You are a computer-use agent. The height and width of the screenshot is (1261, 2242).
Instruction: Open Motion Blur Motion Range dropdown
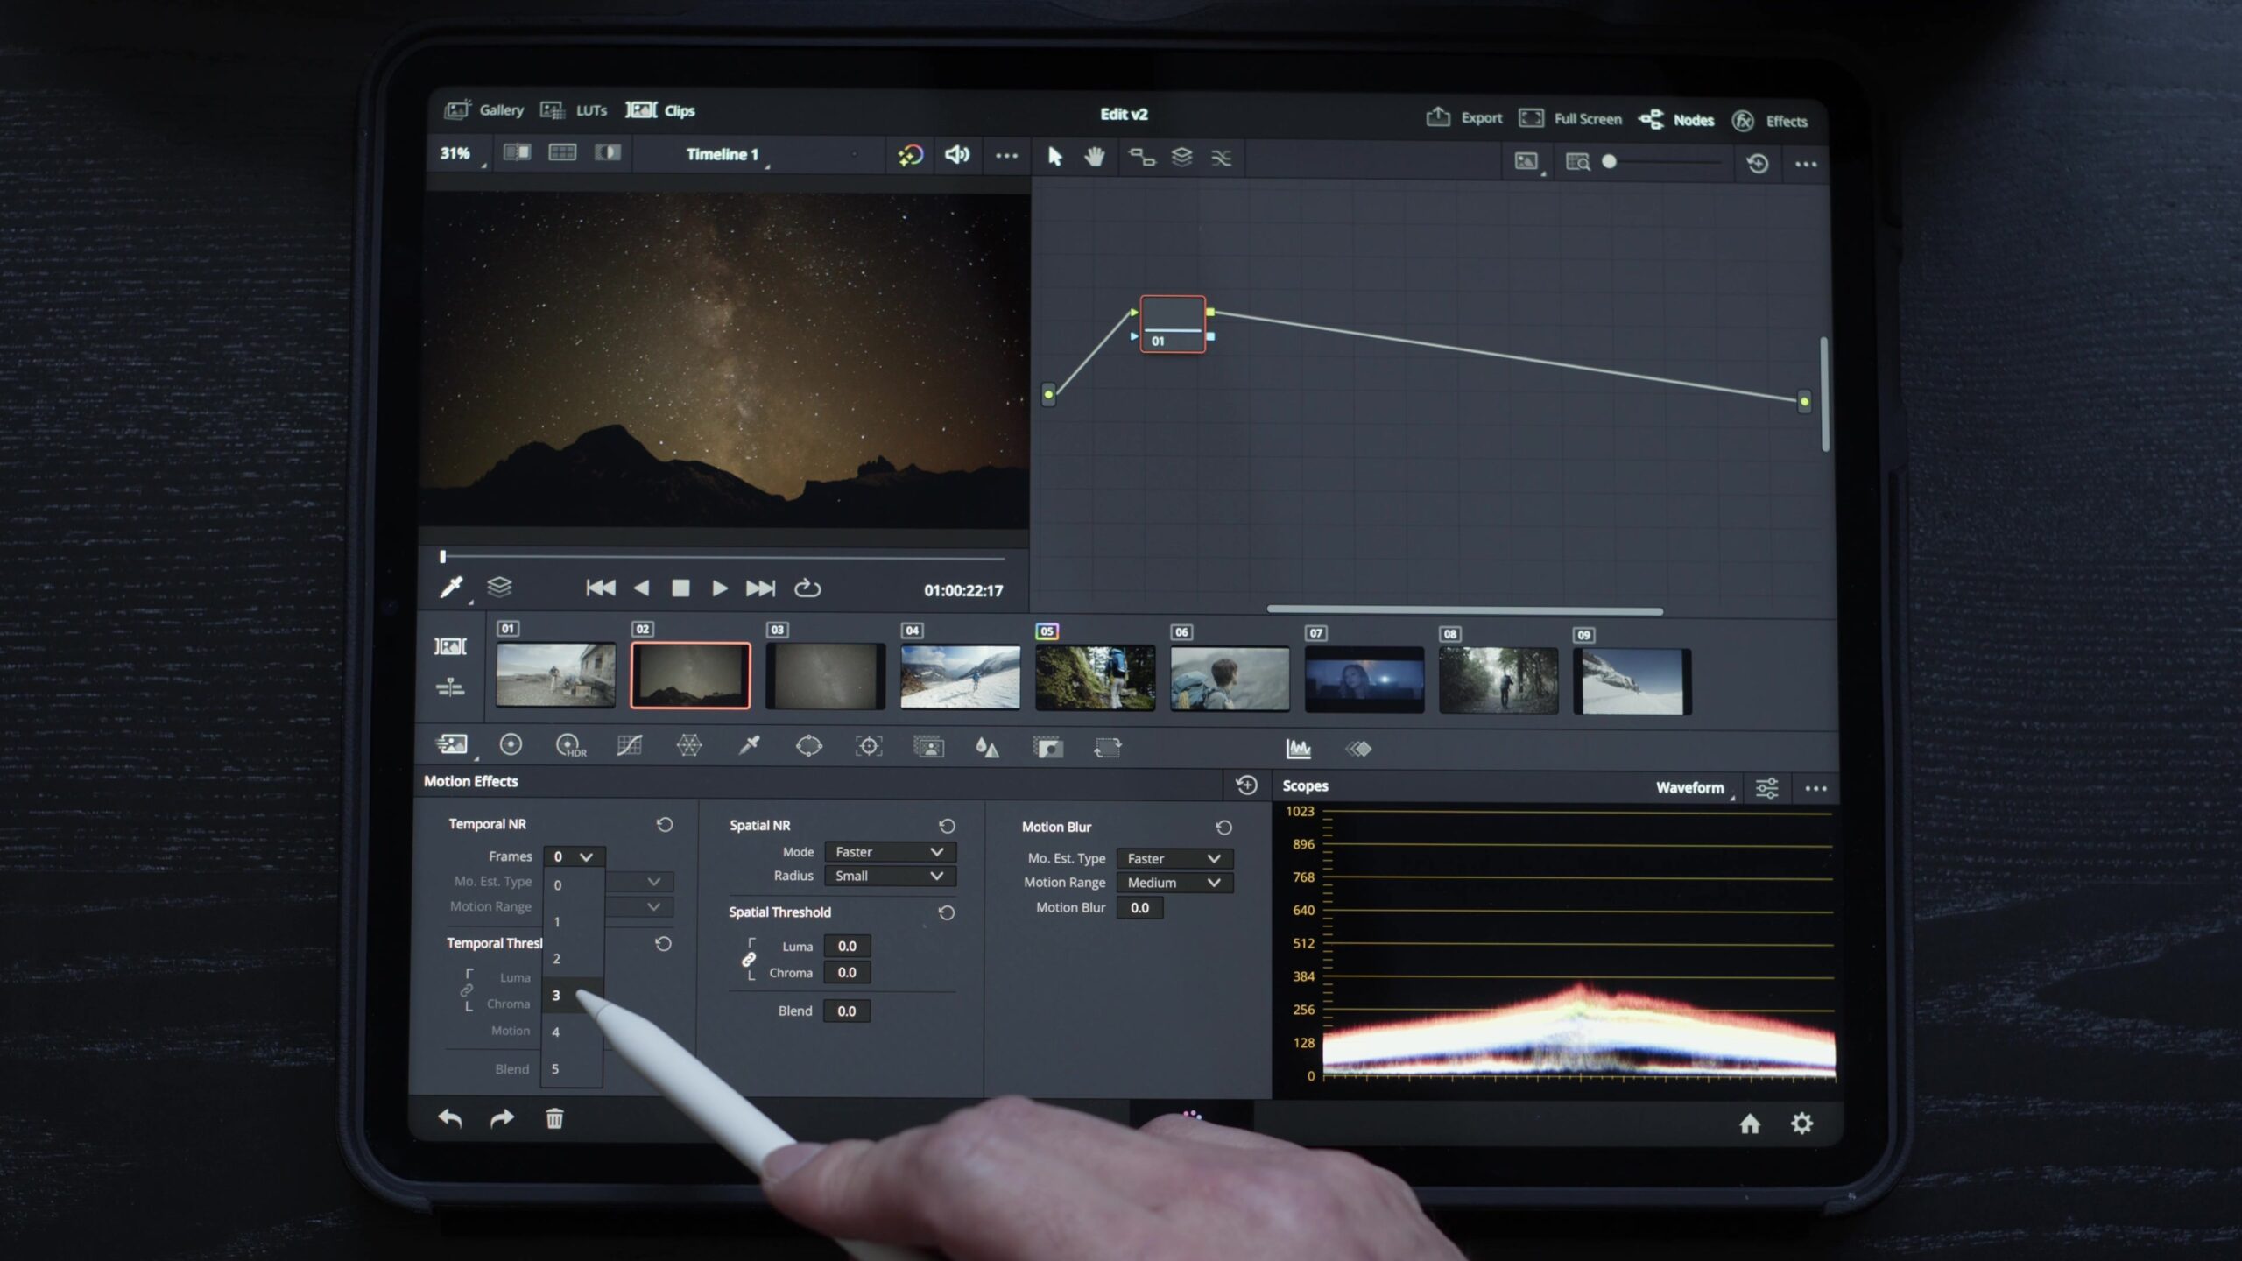pyautogui.click(x=1174, y=883)
